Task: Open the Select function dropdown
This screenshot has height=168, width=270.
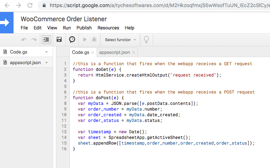Action: click(120, 40)
